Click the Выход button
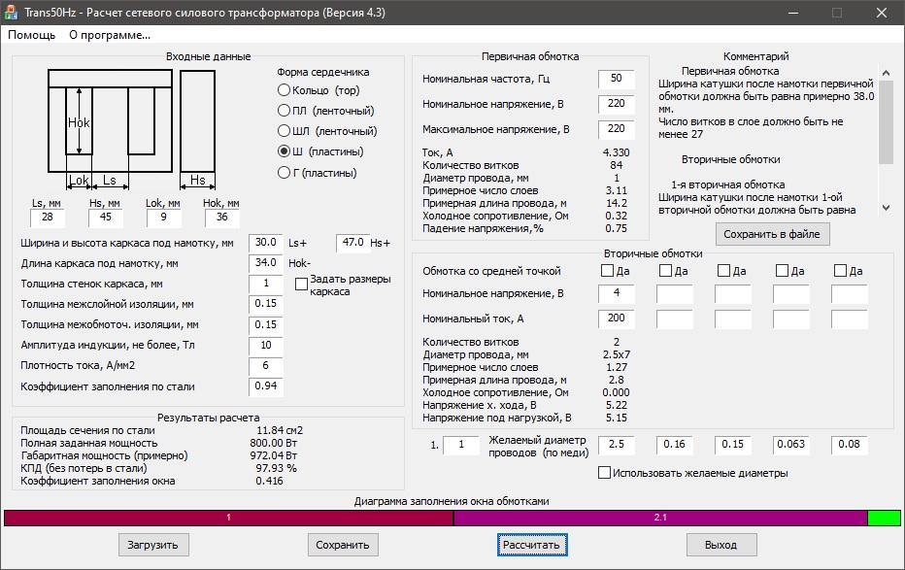 (721, 545)
